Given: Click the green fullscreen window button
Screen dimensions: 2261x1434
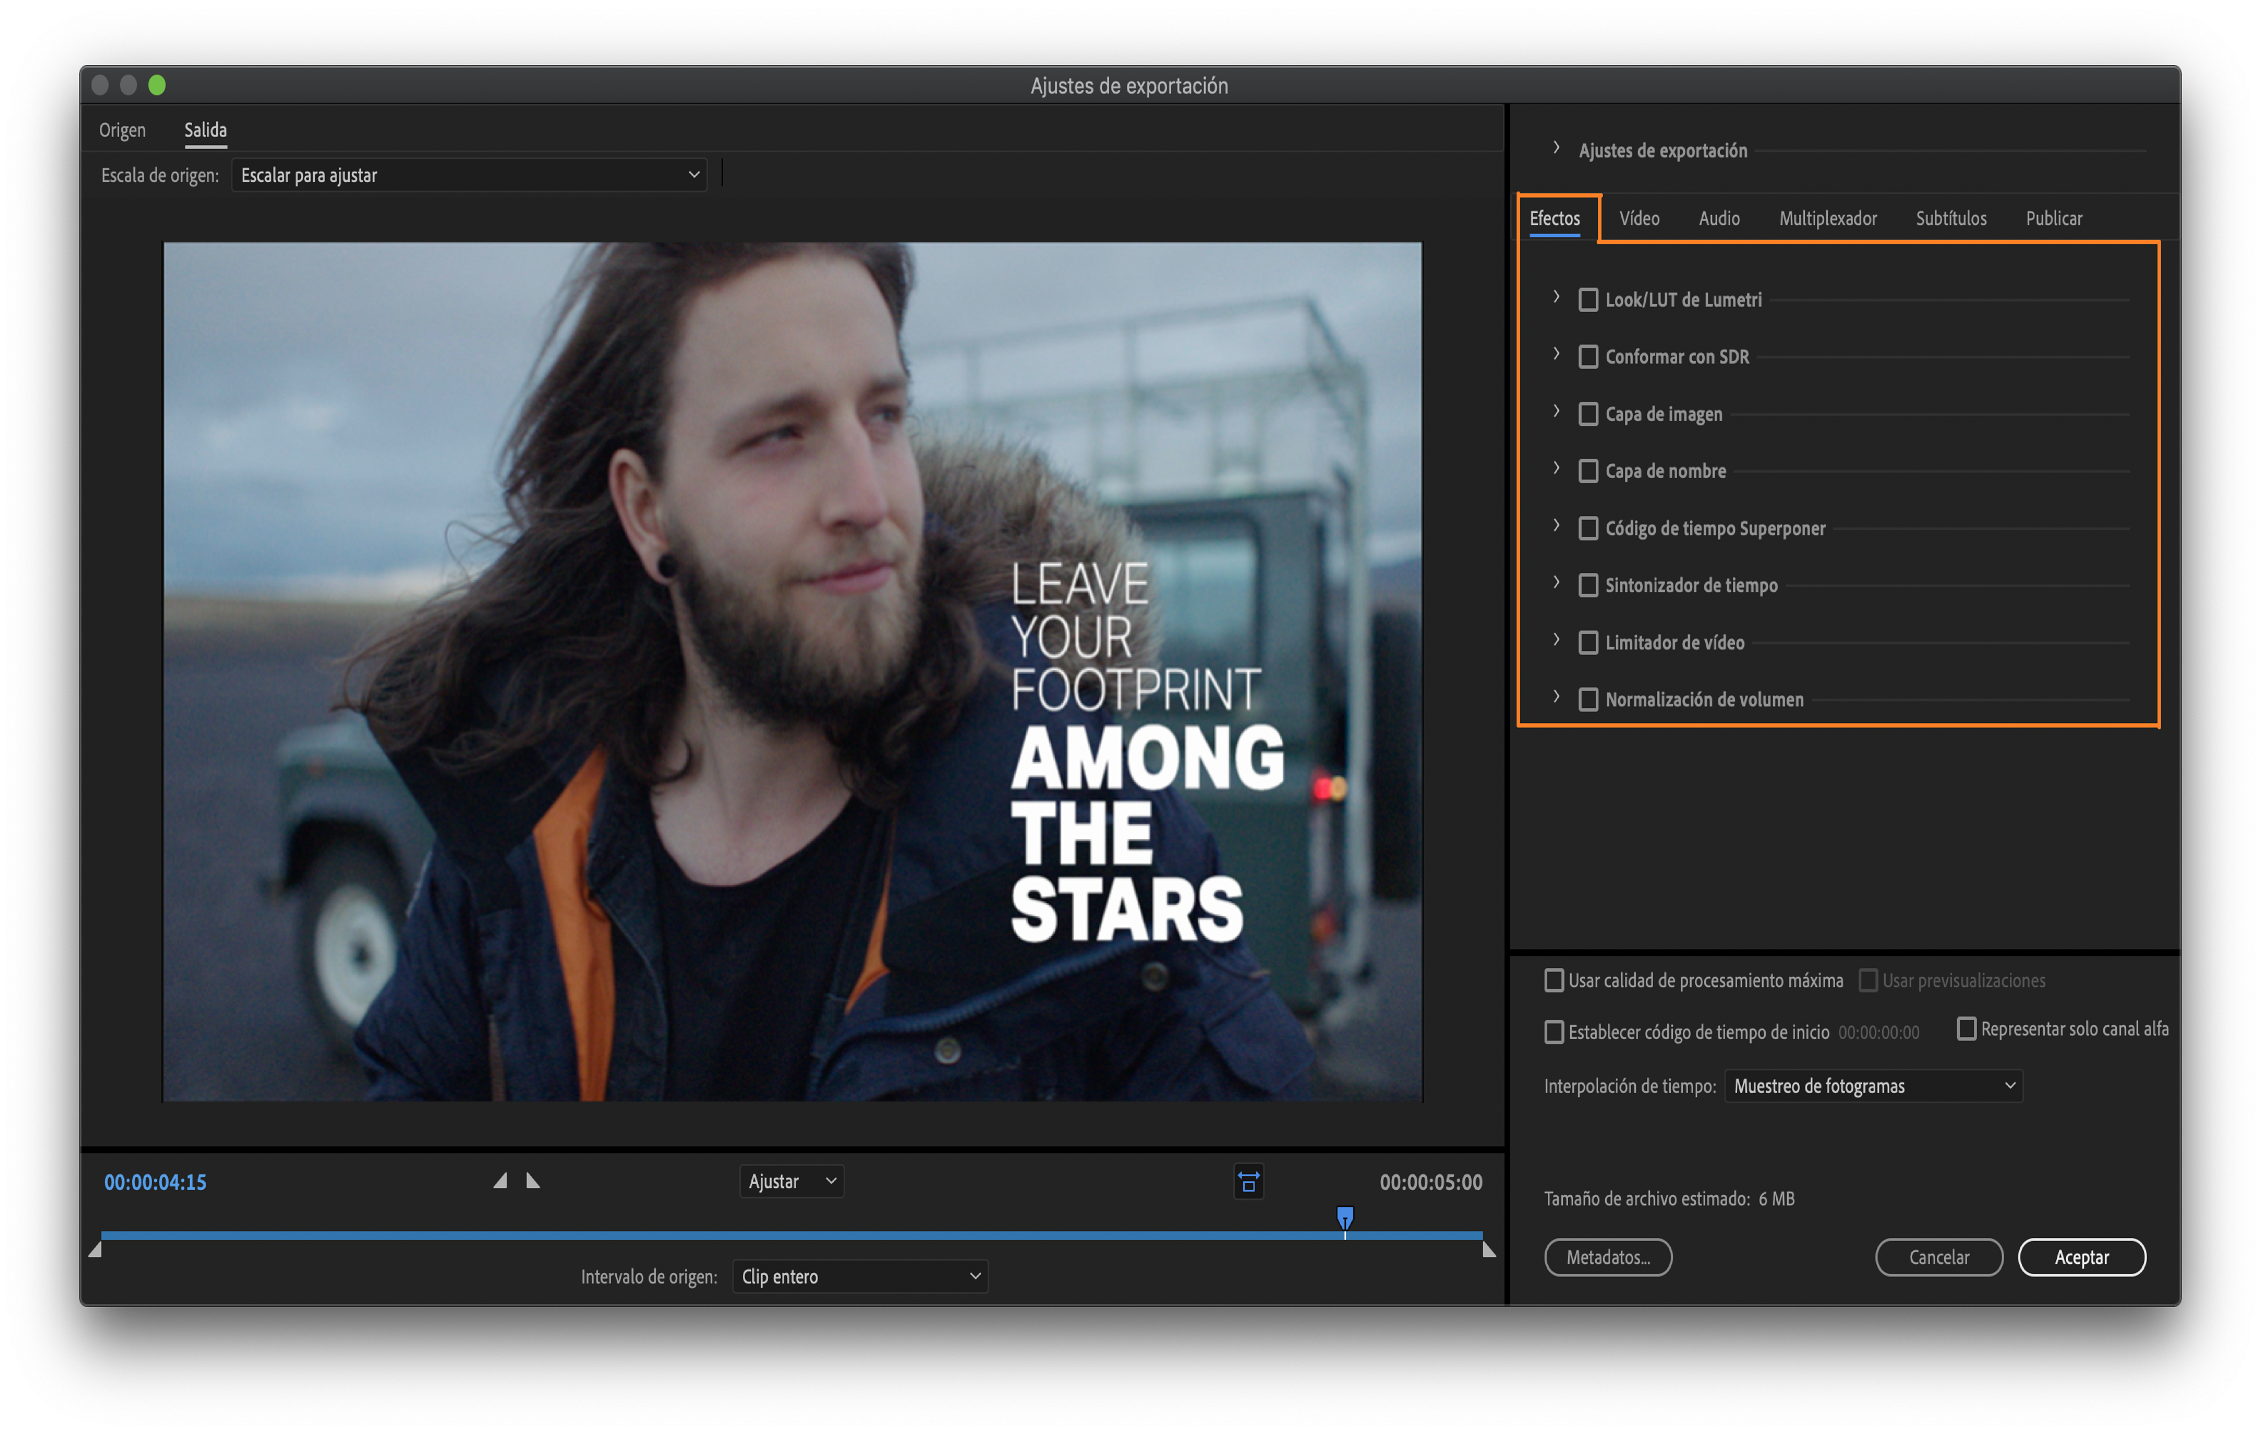Looking at the screenshot, I should 157,85.
